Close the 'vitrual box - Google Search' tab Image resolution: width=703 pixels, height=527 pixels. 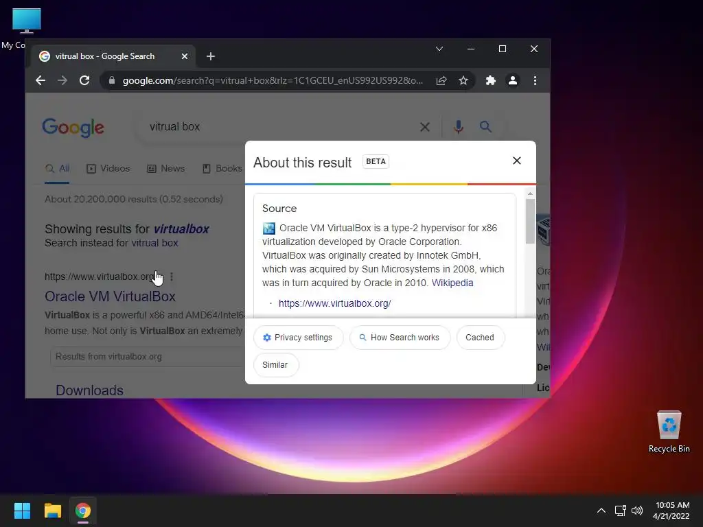pyautogui.click(x=184, y=56)
